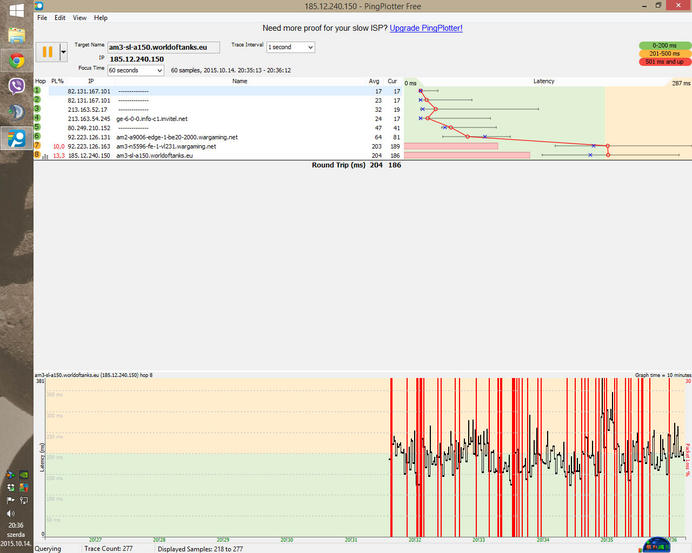
Task: Select IP 213.163.52.17 in hop 3 row
Action: [88, 110]
